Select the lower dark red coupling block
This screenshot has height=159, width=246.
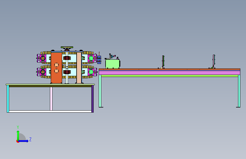click(67, 72)
